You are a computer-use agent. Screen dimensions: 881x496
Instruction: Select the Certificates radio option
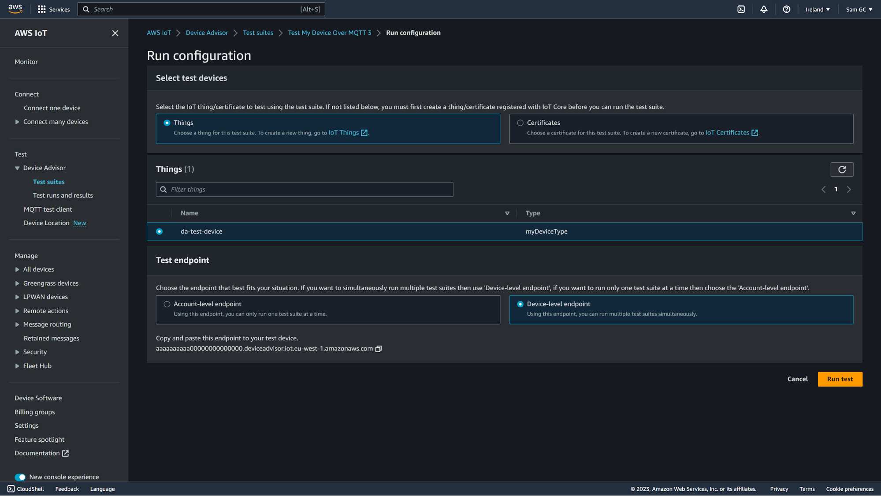520,123
